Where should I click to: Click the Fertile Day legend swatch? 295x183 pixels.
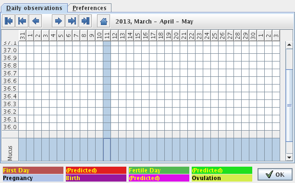tap(159, 171)
